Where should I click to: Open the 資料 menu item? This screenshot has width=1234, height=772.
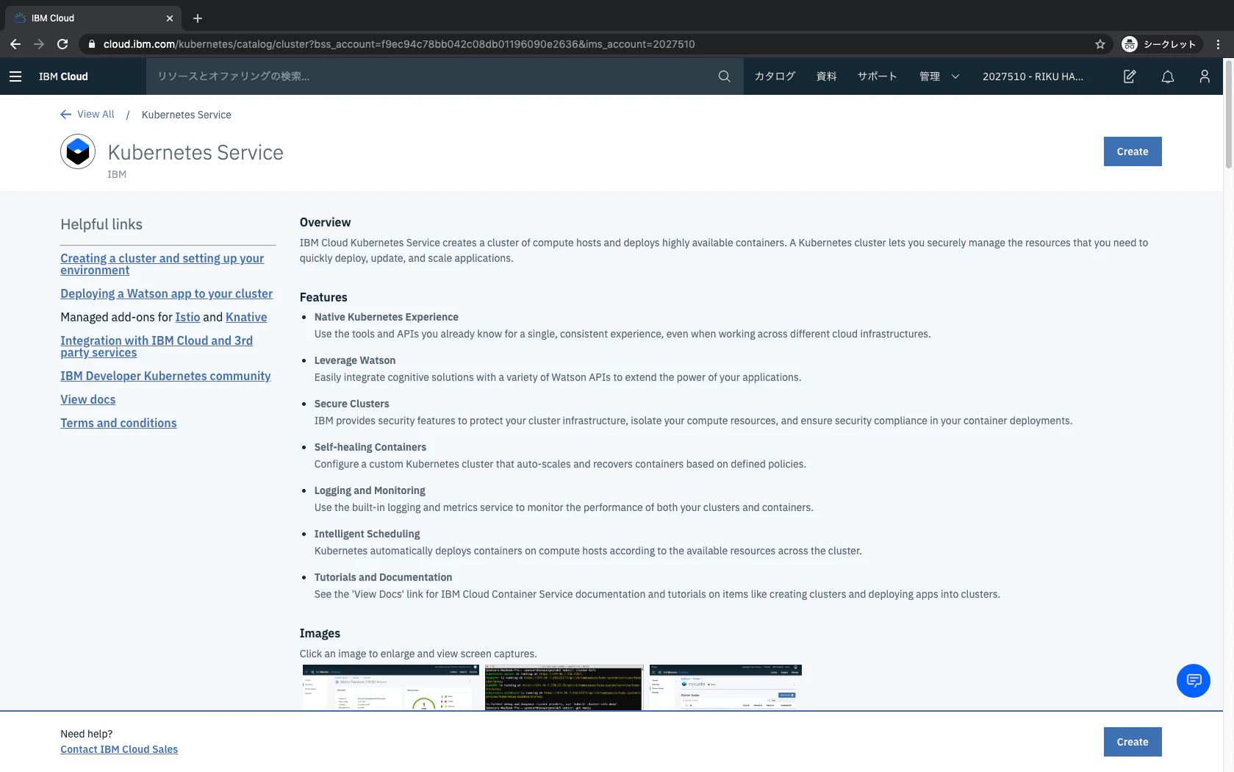[x=827, y=76]
